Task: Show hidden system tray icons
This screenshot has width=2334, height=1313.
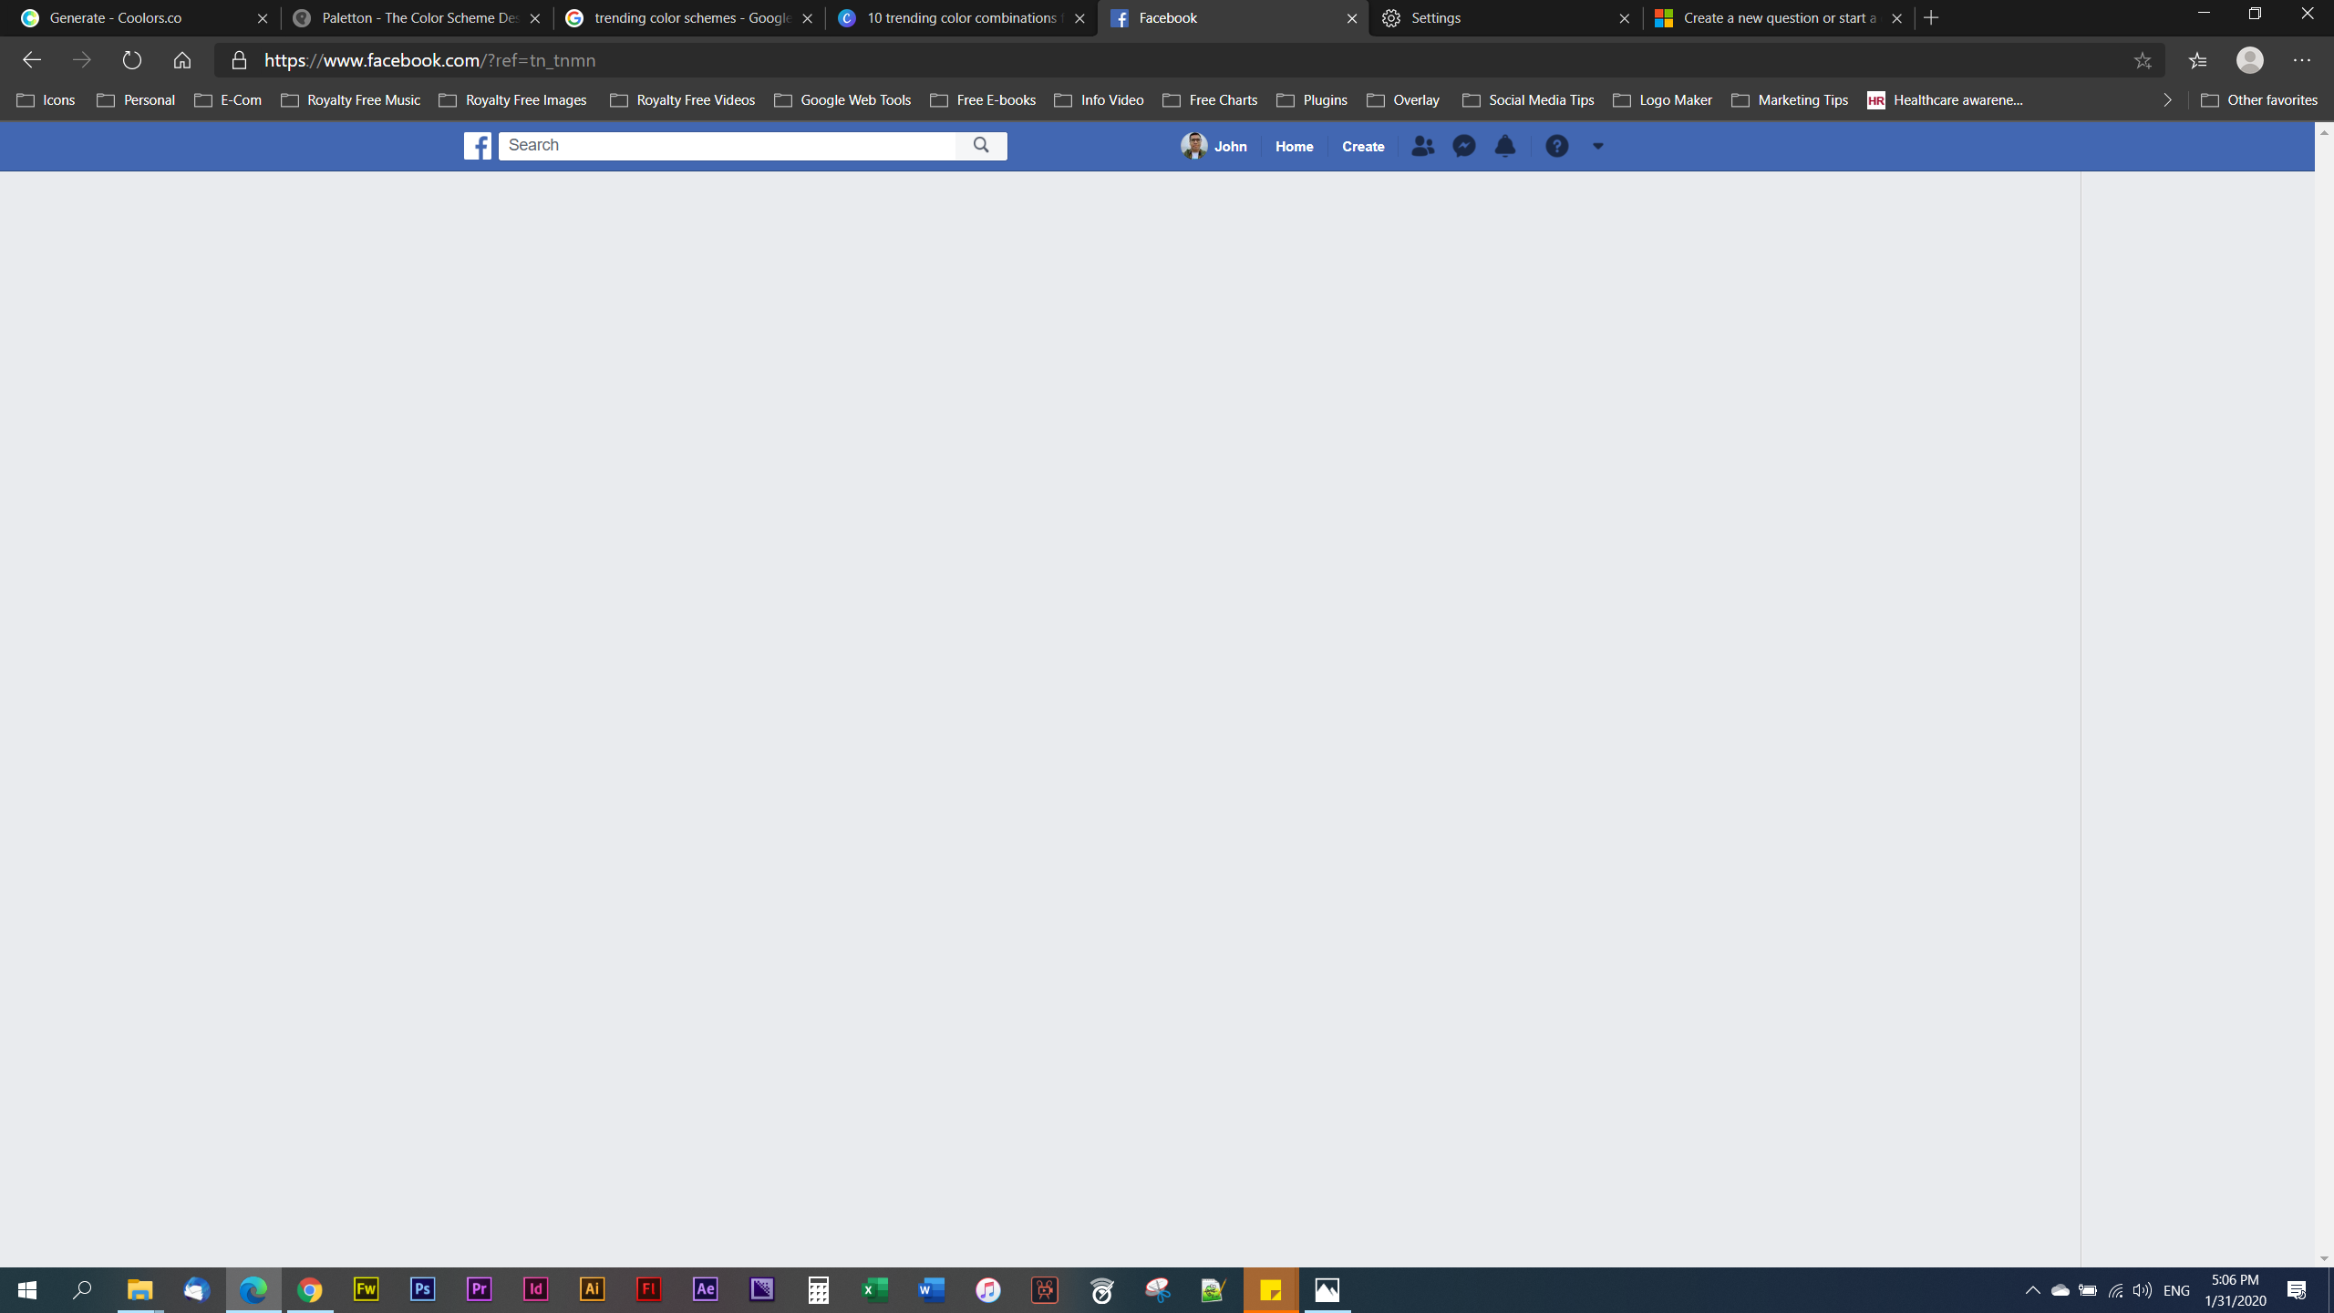Action: [x=2032, y=1290]
